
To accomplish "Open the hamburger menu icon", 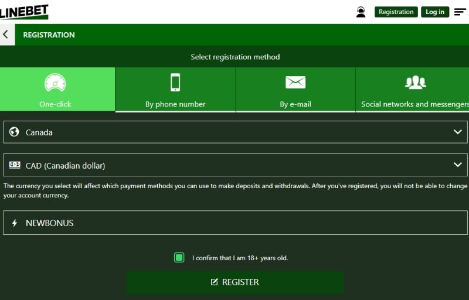I will [460, 12].
